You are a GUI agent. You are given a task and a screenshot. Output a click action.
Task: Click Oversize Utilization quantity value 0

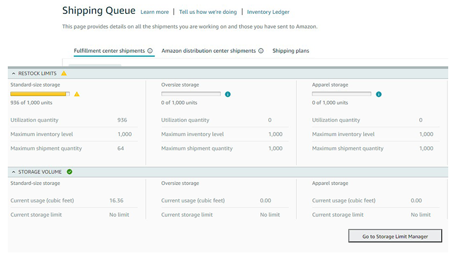270,120
